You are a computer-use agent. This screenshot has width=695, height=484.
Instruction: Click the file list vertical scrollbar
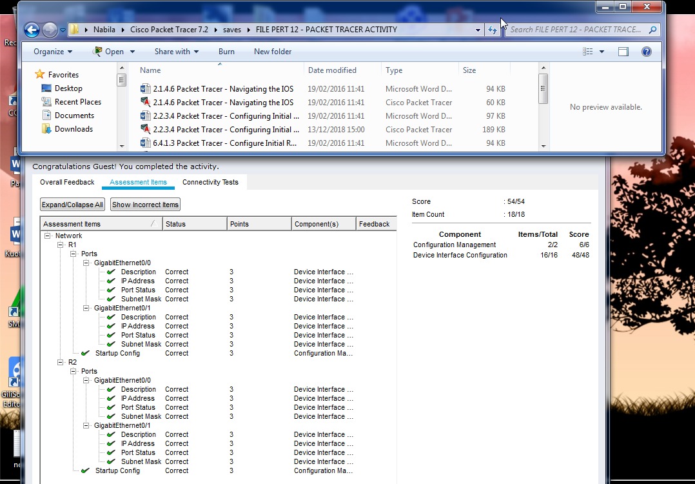(x=543, y=89)
